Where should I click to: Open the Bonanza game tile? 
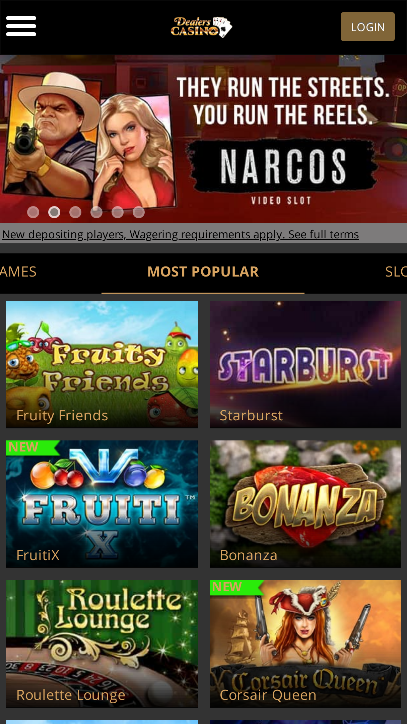pyautogui.click(x=306, y=504)
